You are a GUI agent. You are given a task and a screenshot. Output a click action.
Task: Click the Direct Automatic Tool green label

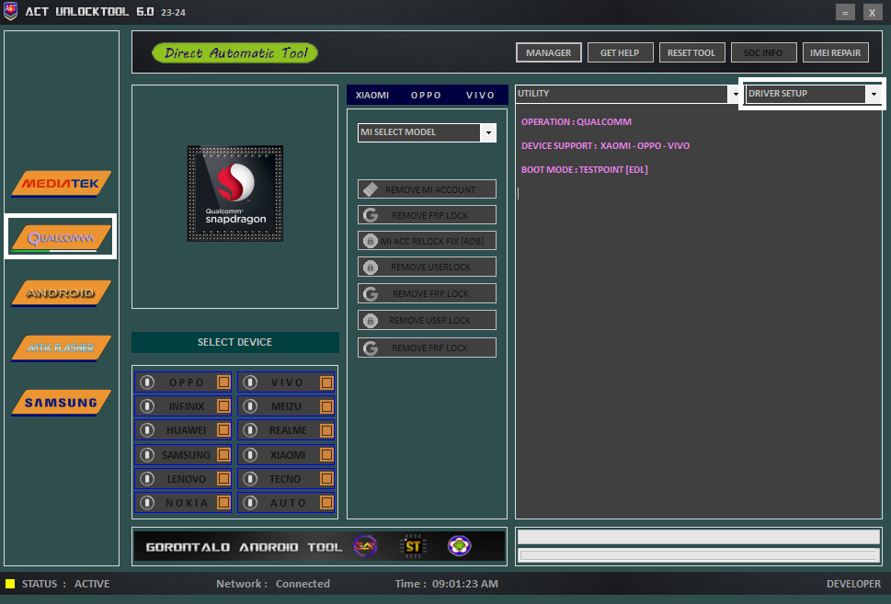click(x=234, y=52)
